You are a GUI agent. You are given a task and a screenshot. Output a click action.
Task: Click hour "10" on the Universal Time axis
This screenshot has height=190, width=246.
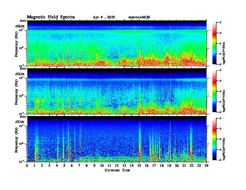point(102,165)
